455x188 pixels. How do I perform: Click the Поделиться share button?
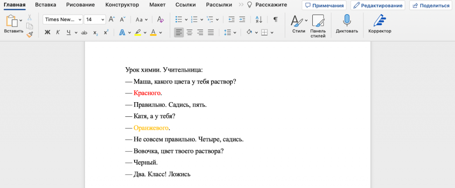click(x=431, y=5)
